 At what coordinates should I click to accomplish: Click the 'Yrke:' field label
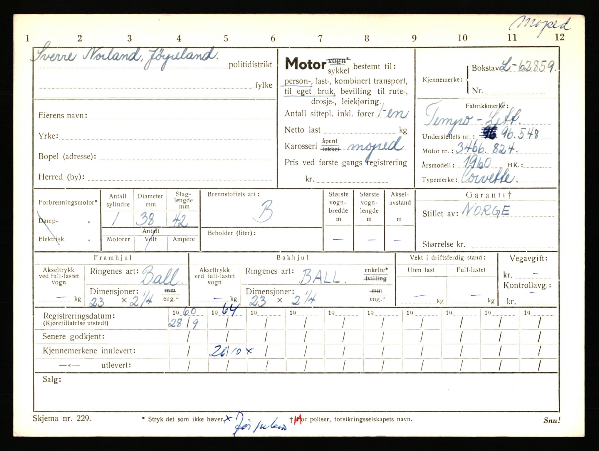(x=48, y=136)
